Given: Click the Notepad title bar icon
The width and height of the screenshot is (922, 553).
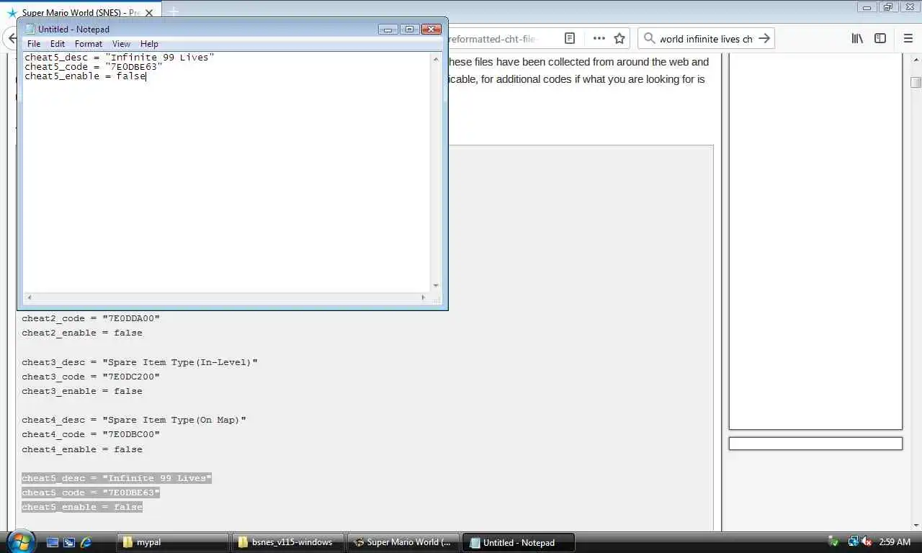Looking at the screenshot, I should [x=30, y=29].
